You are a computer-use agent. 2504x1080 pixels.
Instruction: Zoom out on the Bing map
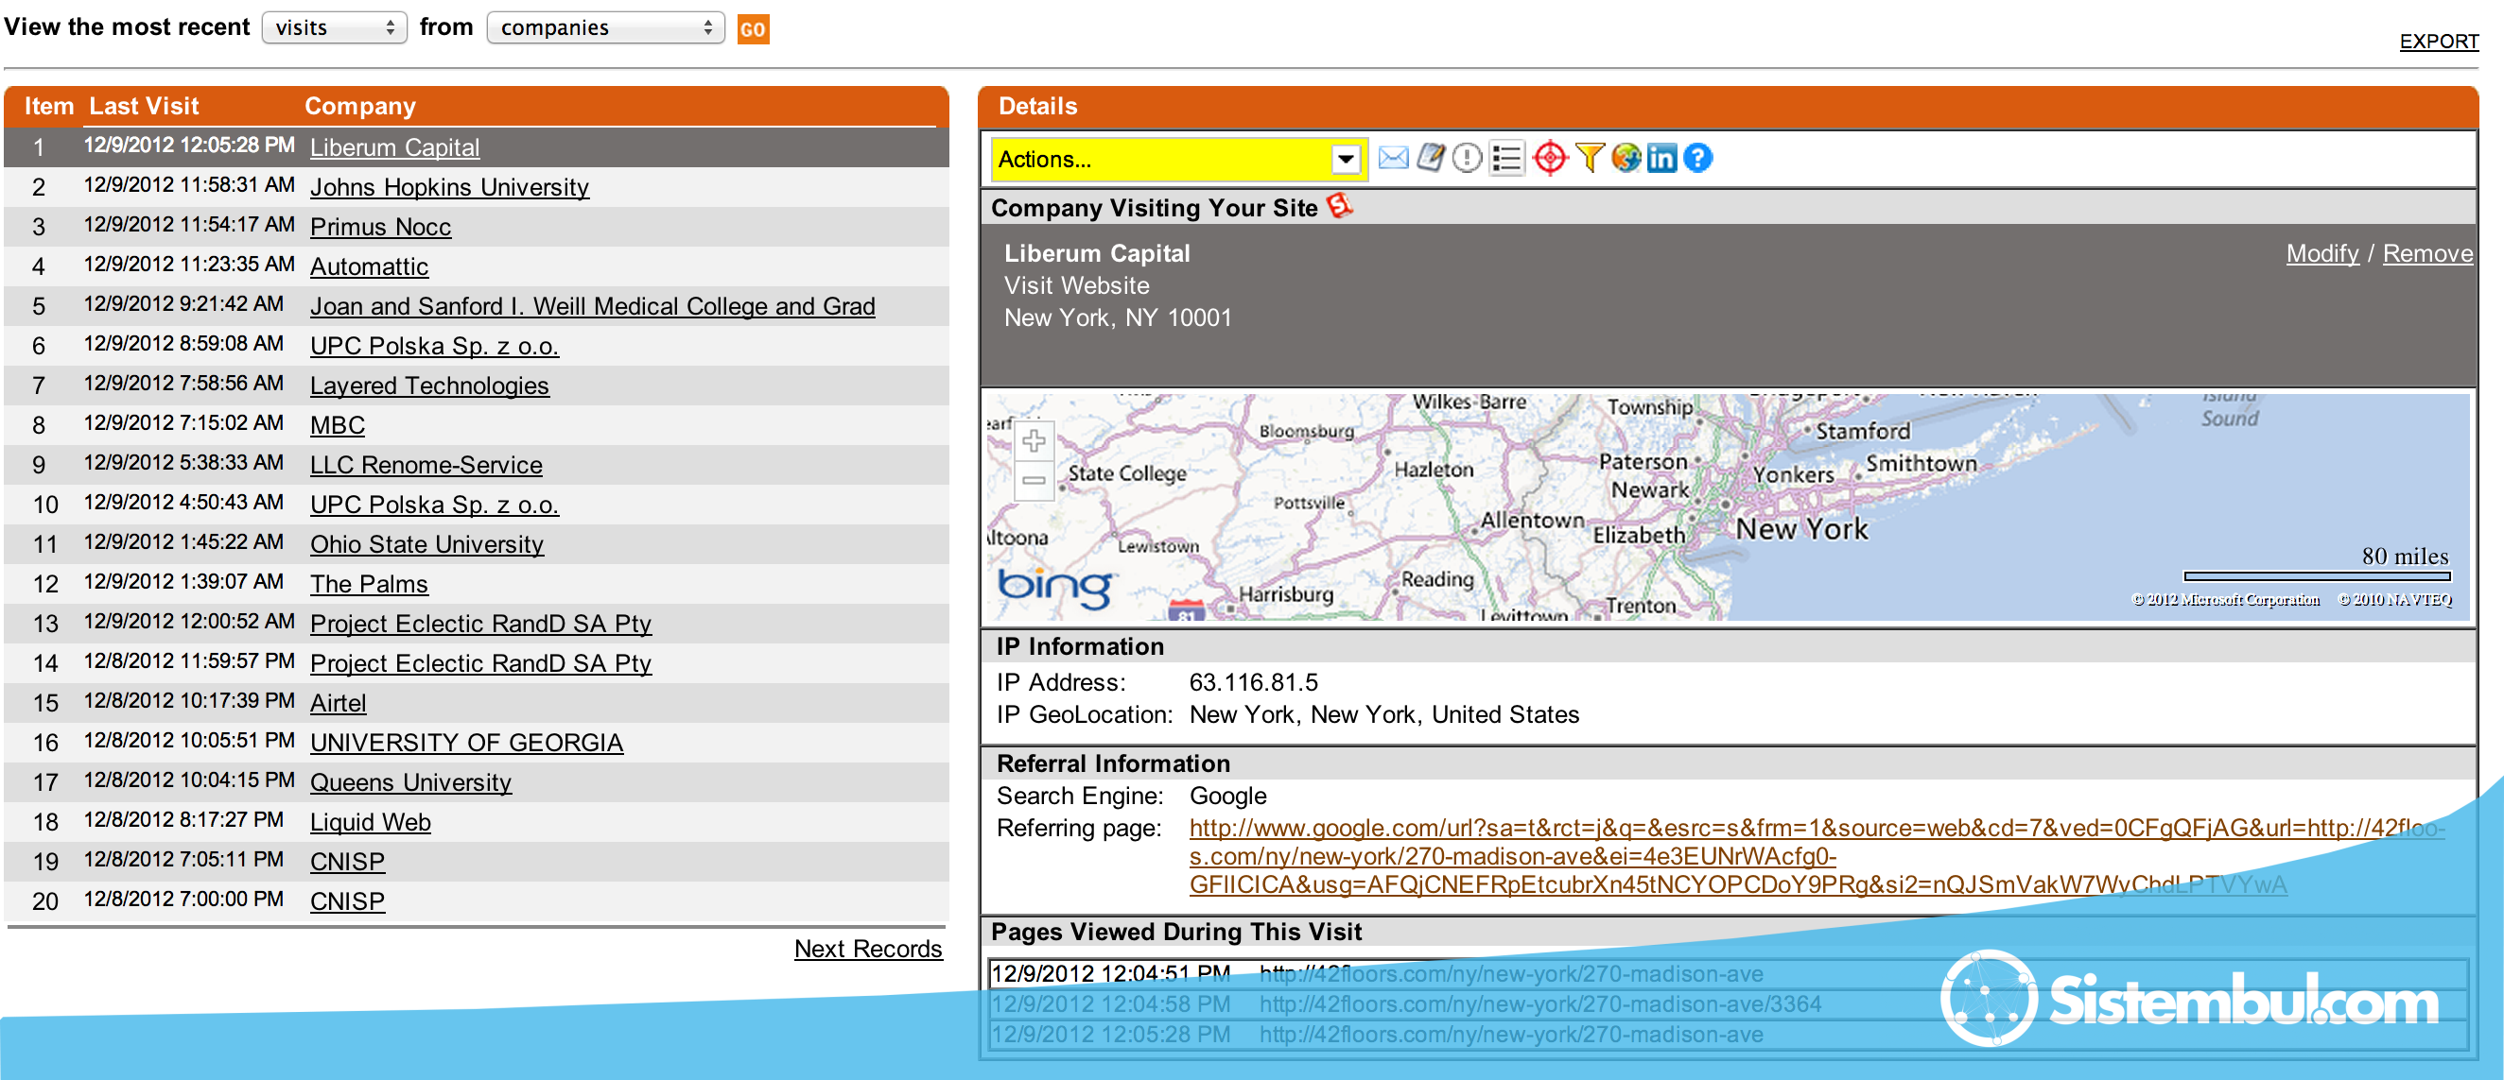click(x=1034, y=481)
